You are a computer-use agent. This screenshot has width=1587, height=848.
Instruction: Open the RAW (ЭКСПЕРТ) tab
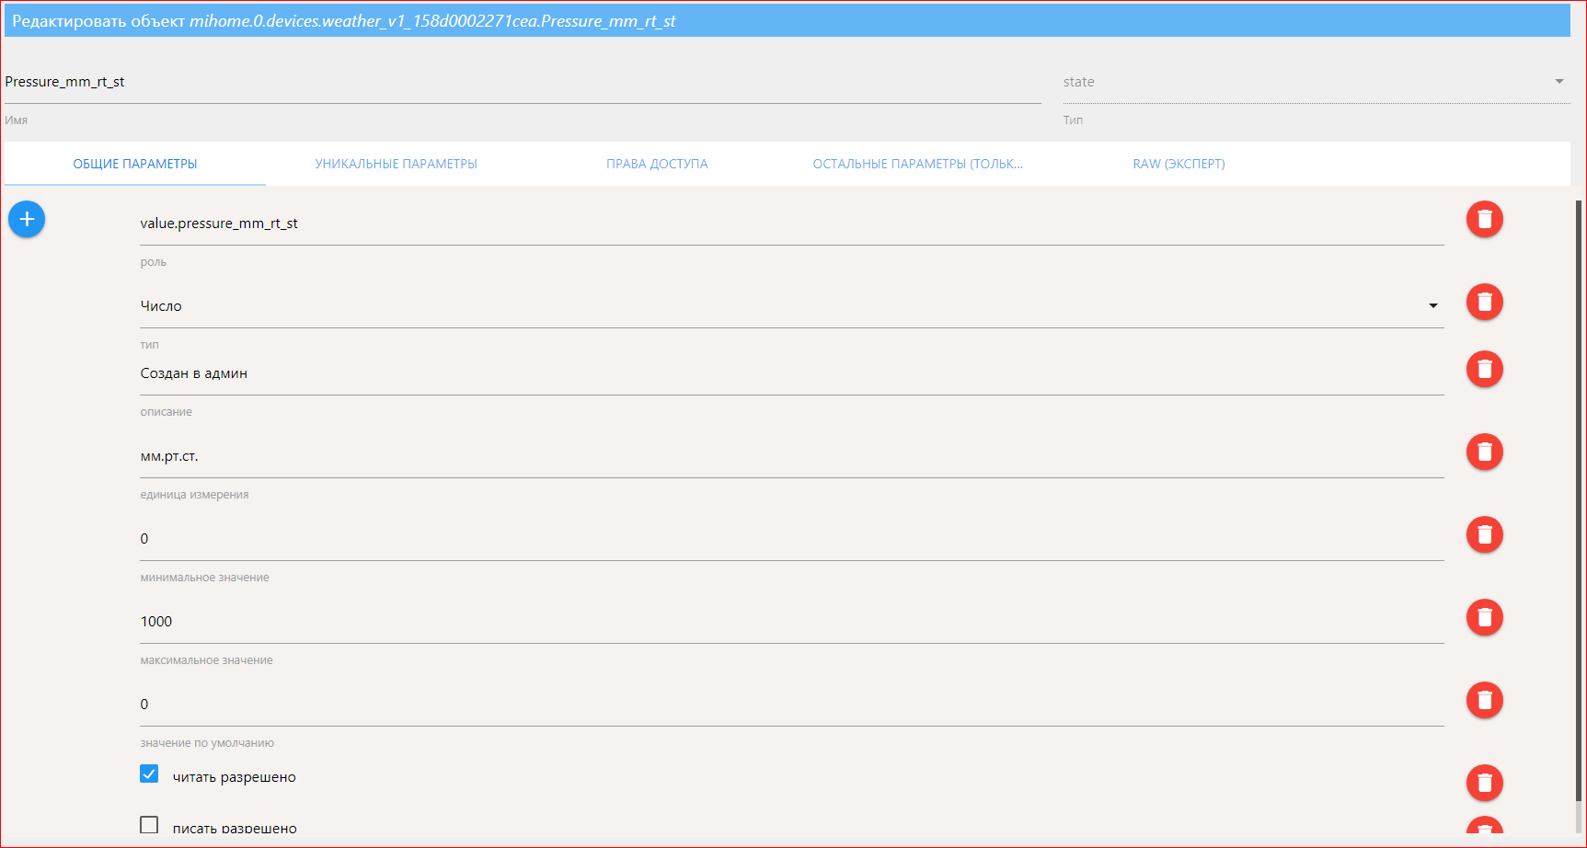click(1179, 164)
